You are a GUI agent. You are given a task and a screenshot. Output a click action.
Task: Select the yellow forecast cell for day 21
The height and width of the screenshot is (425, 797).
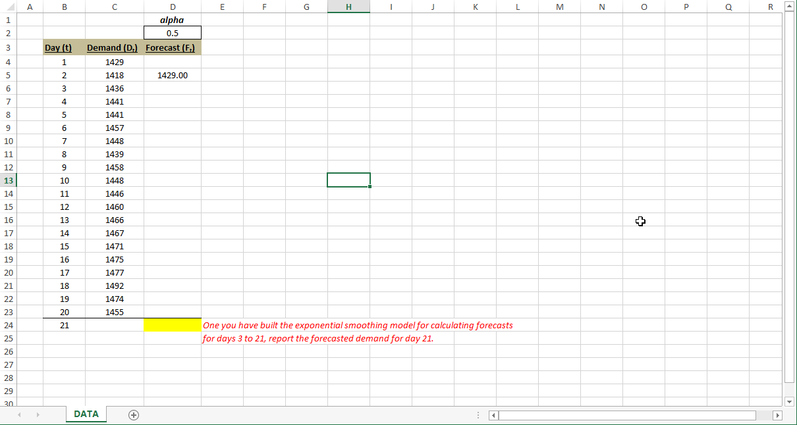click(172, 324)
